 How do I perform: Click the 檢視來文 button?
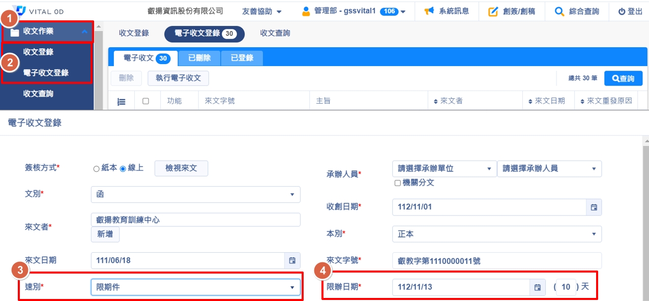tap(181, 168)
